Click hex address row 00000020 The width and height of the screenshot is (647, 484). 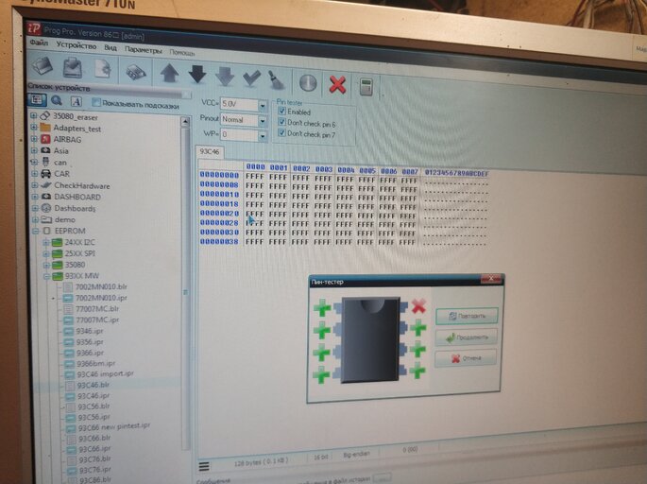coord(219,214)
